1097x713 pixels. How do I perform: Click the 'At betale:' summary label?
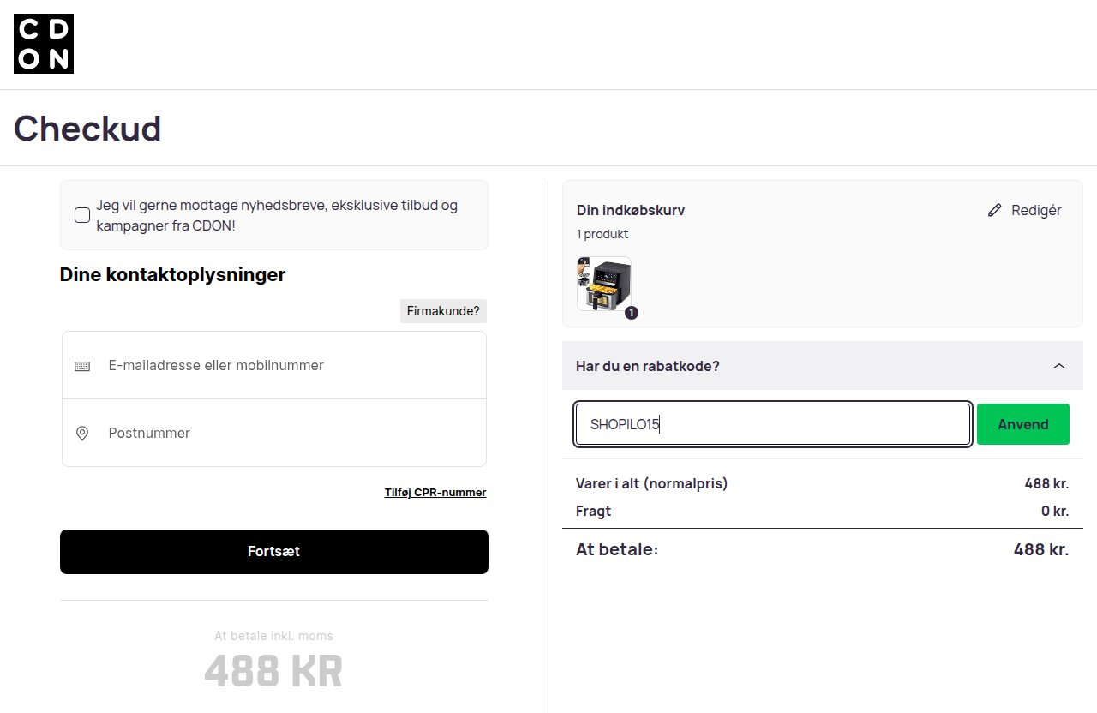(x=617, y=549)
